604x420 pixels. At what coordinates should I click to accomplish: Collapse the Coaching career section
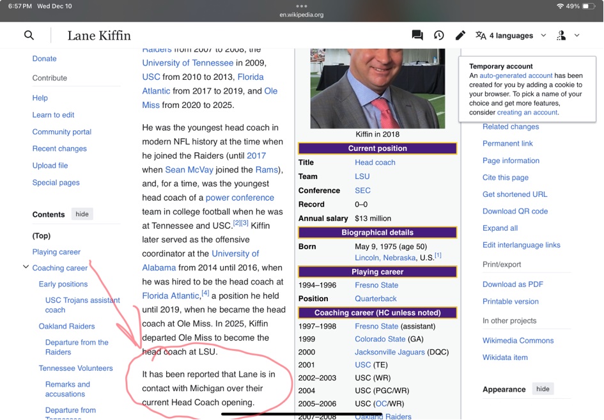coord(26,267)
